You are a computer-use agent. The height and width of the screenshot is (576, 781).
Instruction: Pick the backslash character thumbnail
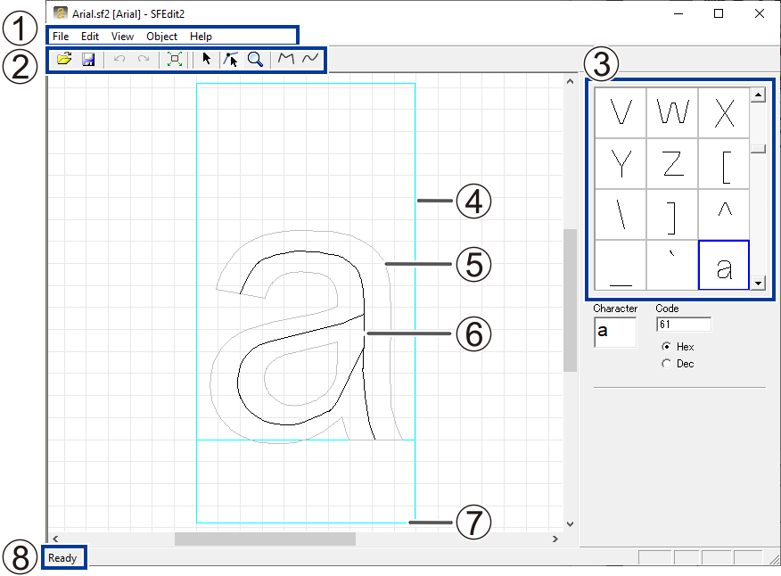pos(621,215)
